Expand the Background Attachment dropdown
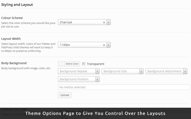191x119 pixels. point(167,71)
